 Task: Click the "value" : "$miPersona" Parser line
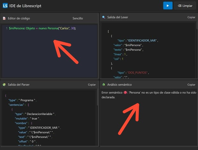pos(36,132)
